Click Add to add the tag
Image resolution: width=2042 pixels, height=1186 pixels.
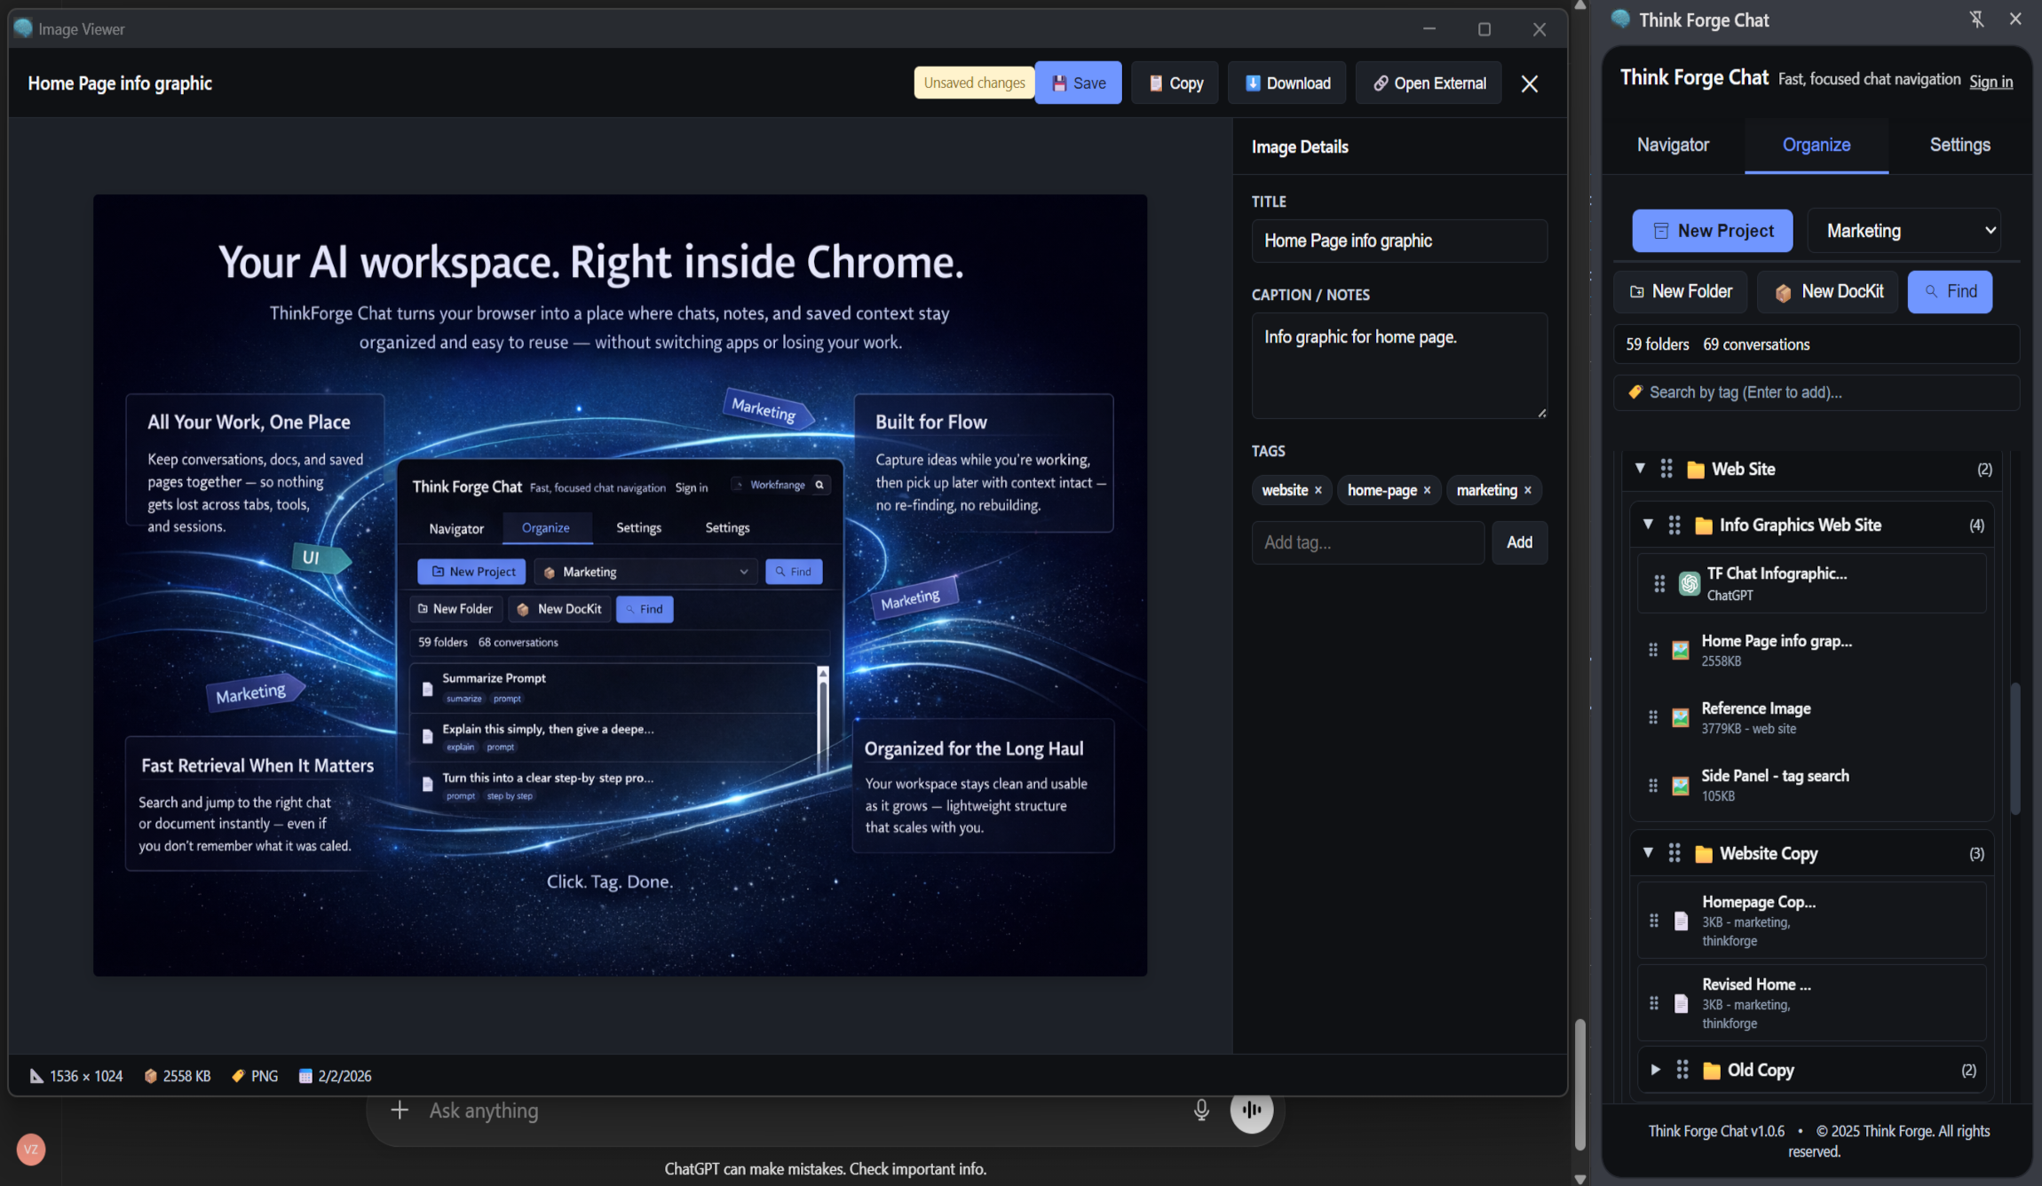(x=1519, y=542)
